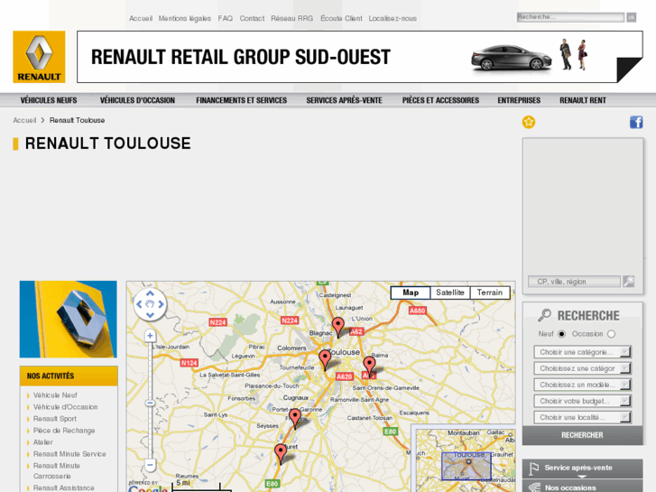Viewport: 656px width, 492px height.
Task: Open the Véhicule d'Occasion activity link
Action: pyautogui.click(x=65, y=406)
